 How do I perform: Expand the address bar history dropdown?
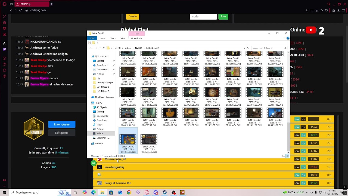click(244, 48)
